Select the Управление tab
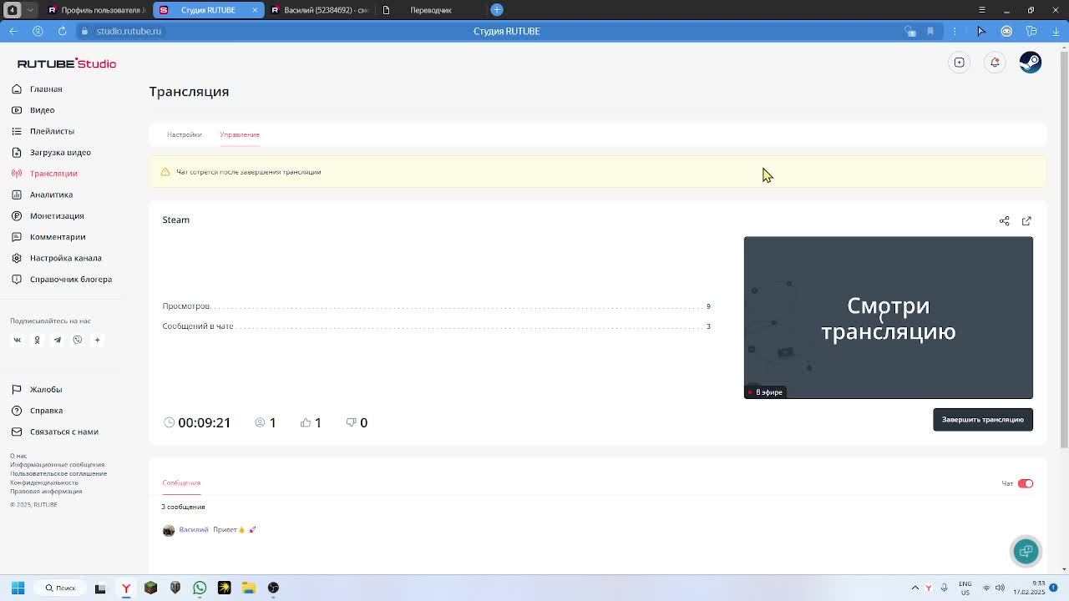This screenshot has height=601, width=1069. tap(240, 134)
